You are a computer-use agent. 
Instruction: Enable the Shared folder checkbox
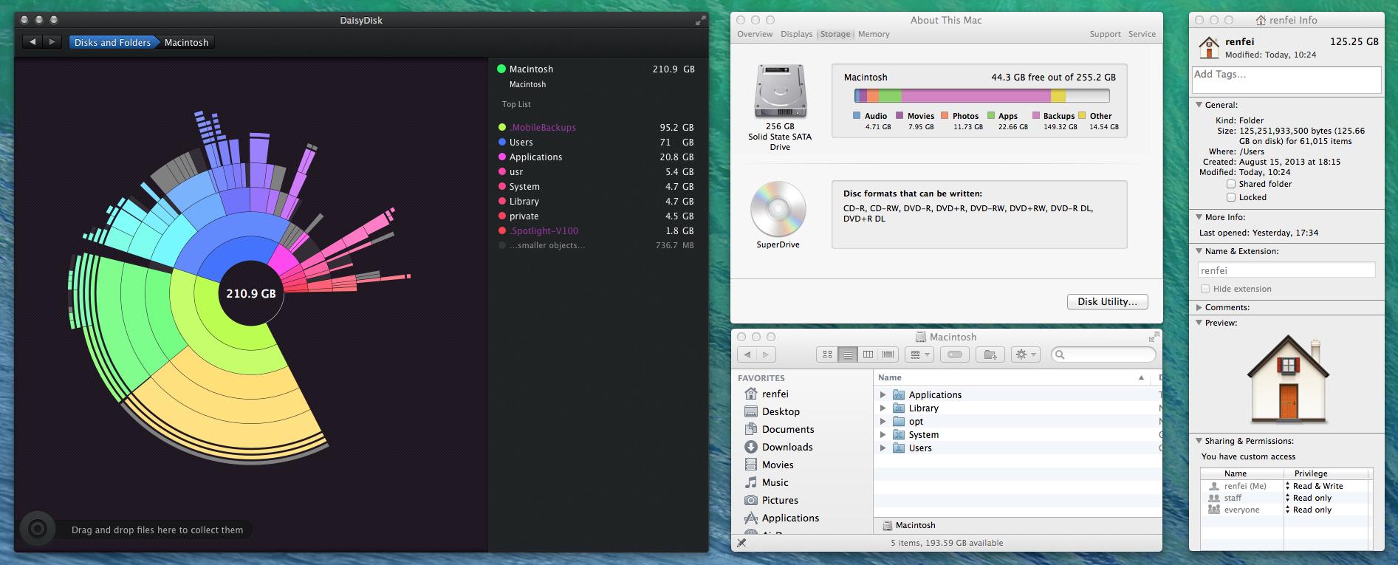tap(1231, 184)
